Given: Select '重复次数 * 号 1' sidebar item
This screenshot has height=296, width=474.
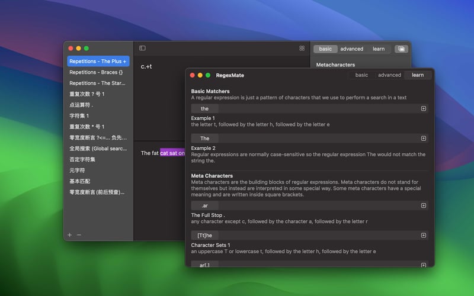Looking at the screenshot, I should pyautogui.click(x=98, y=127).
